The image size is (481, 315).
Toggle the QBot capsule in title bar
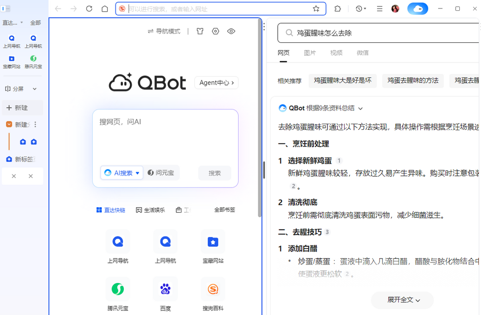[418, 8]
